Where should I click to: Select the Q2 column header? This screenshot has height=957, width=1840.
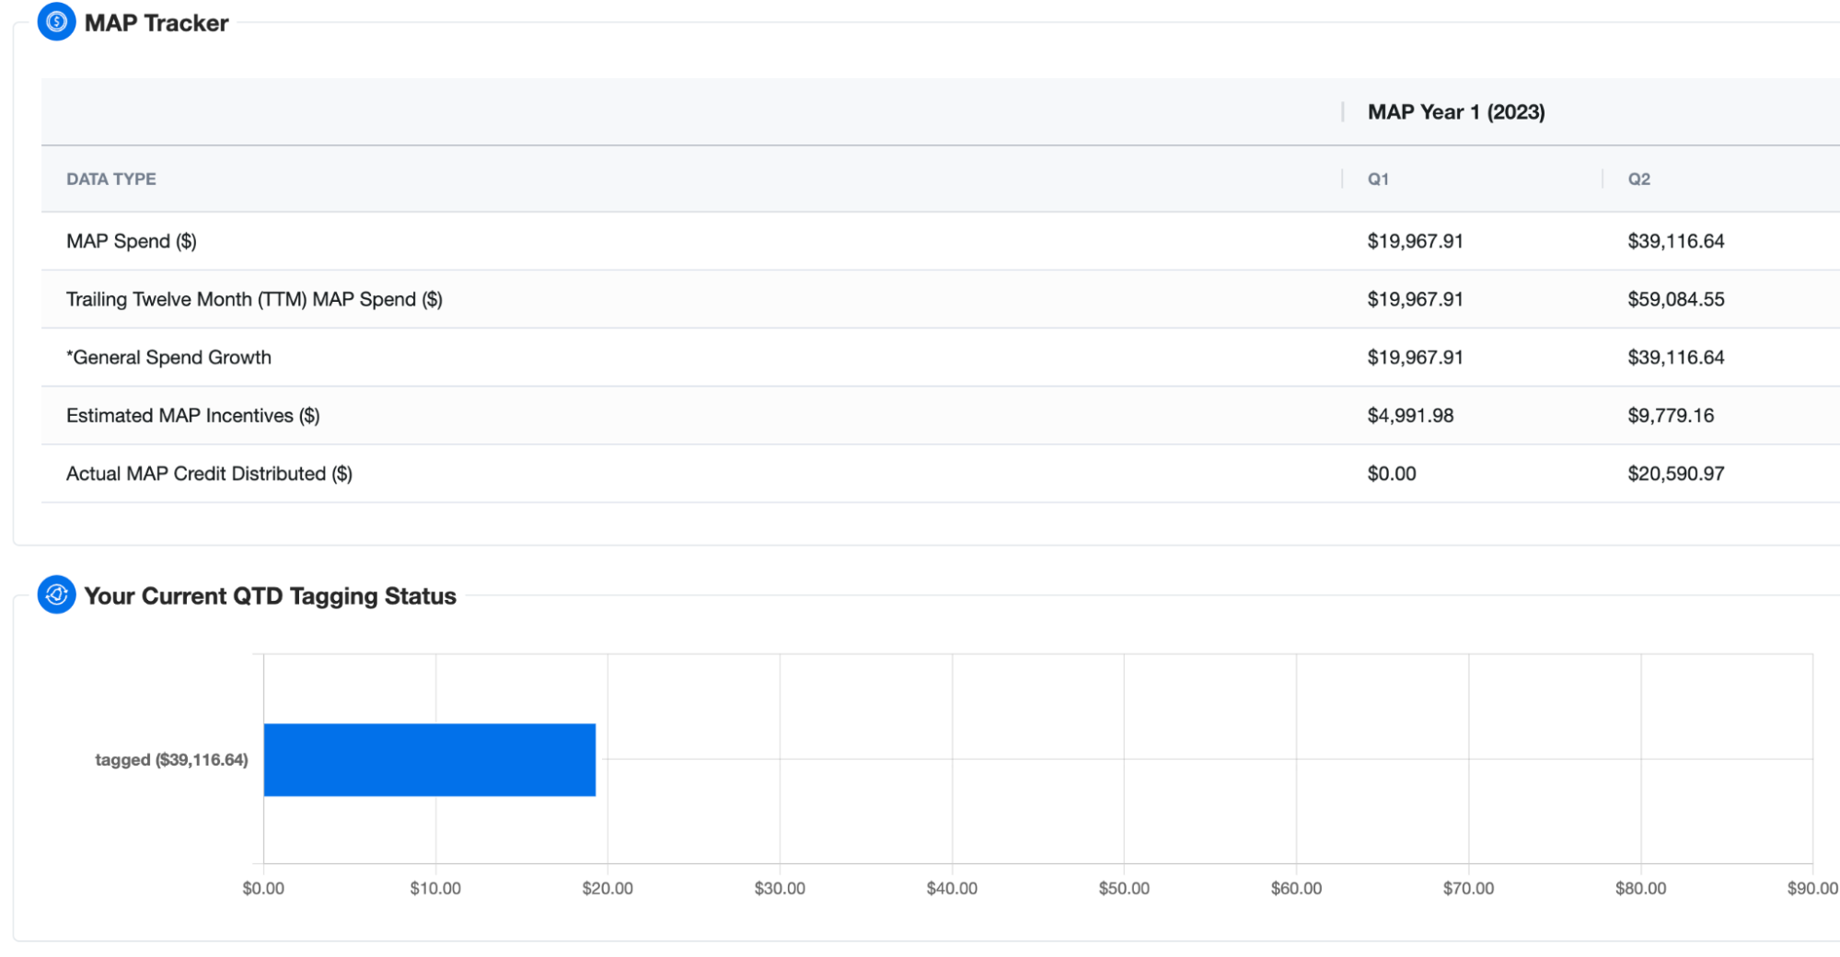[x=1638, y=179]
